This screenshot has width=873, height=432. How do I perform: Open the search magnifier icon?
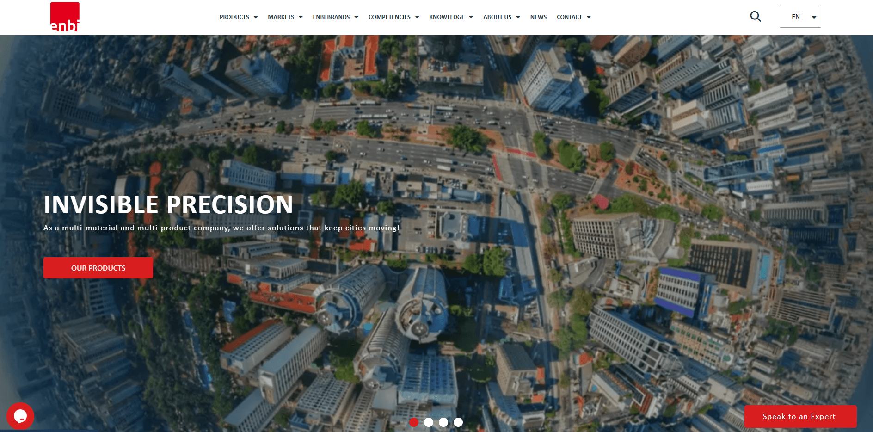(x=755, y=17)
